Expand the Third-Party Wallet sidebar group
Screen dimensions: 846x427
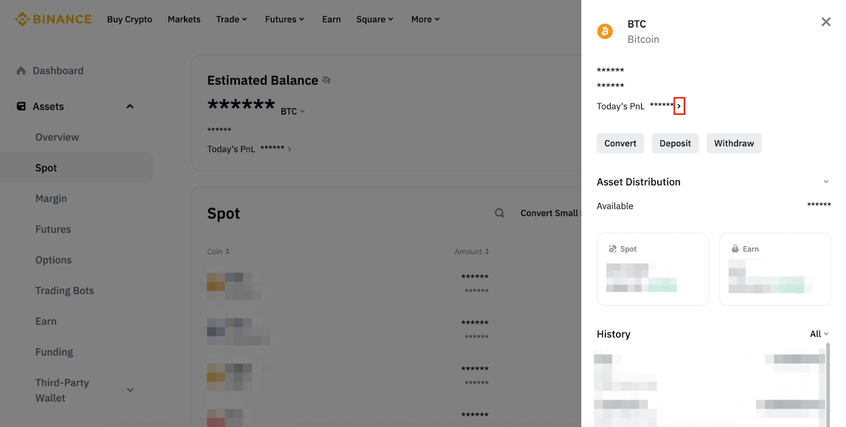point(130,390)
